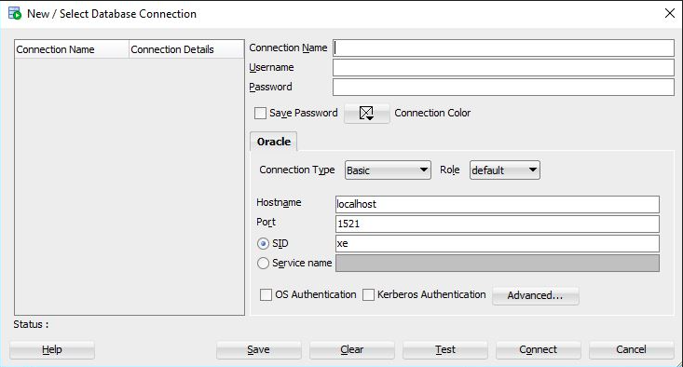The width and height of the screenshot is (683, 367).
Task: Click the Test button
Action: (445, 349)
